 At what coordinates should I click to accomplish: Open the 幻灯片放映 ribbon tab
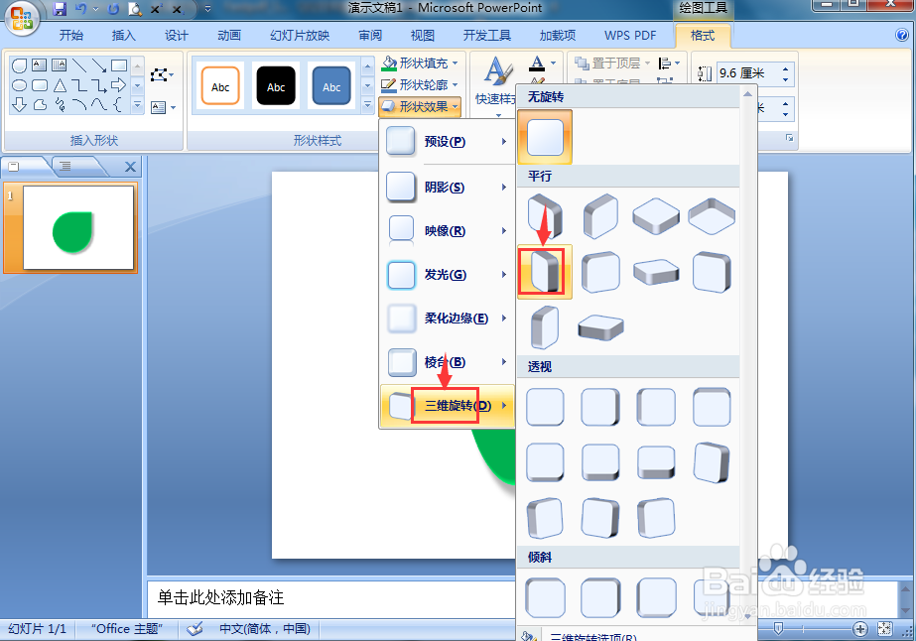(300, 36)
